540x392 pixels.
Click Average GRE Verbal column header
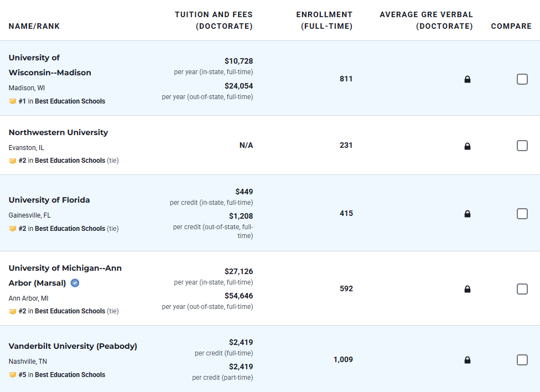coord(426,20)
